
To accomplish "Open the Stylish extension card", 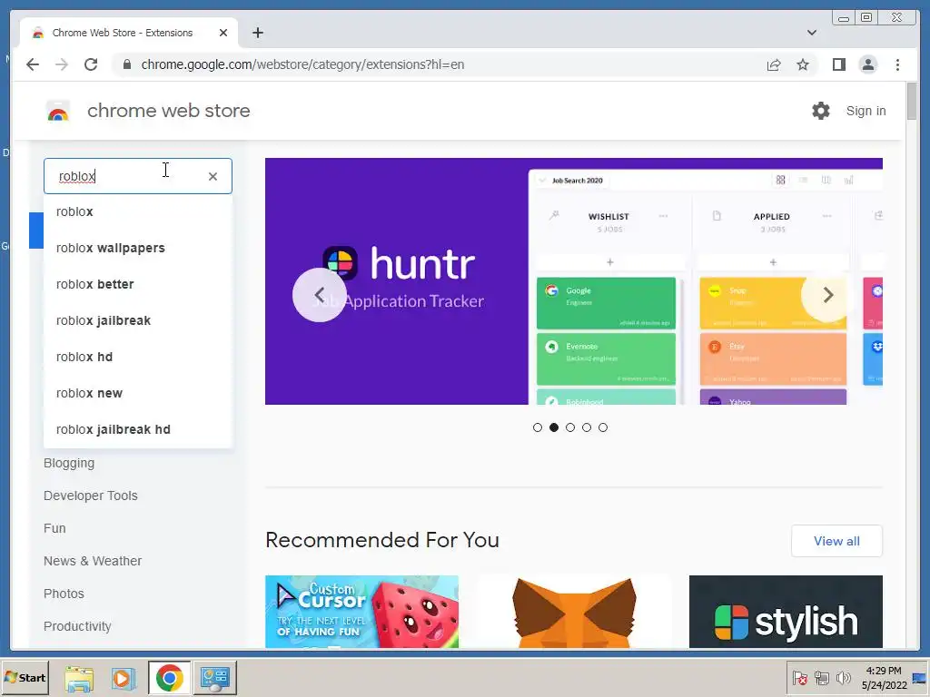I will tap(786, 612).
